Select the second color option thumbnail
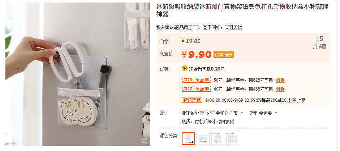340x151 pixels. coord(203,138)
